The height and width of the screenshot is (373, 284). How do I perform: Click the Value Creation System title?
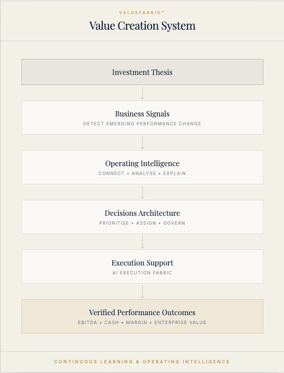point(142,26)
